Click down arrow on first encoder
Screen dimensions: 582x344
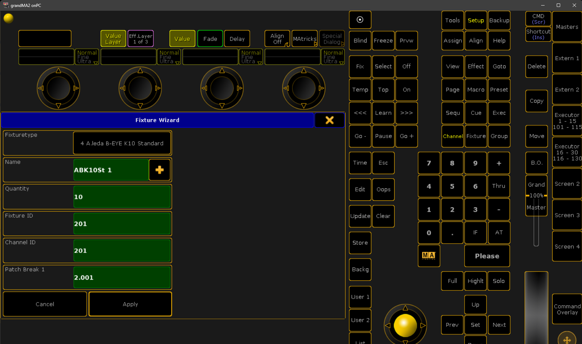[58, 106]
